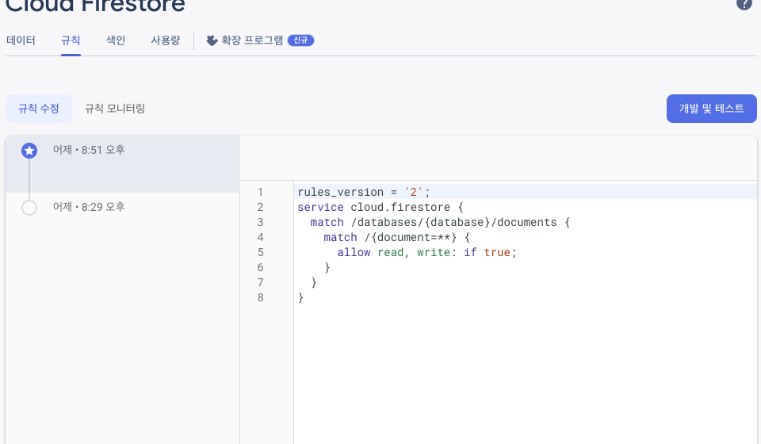Open the 어제 8:29 오후 rules version
The width and height of the screenshot is (761, 444).
point(122,208)
